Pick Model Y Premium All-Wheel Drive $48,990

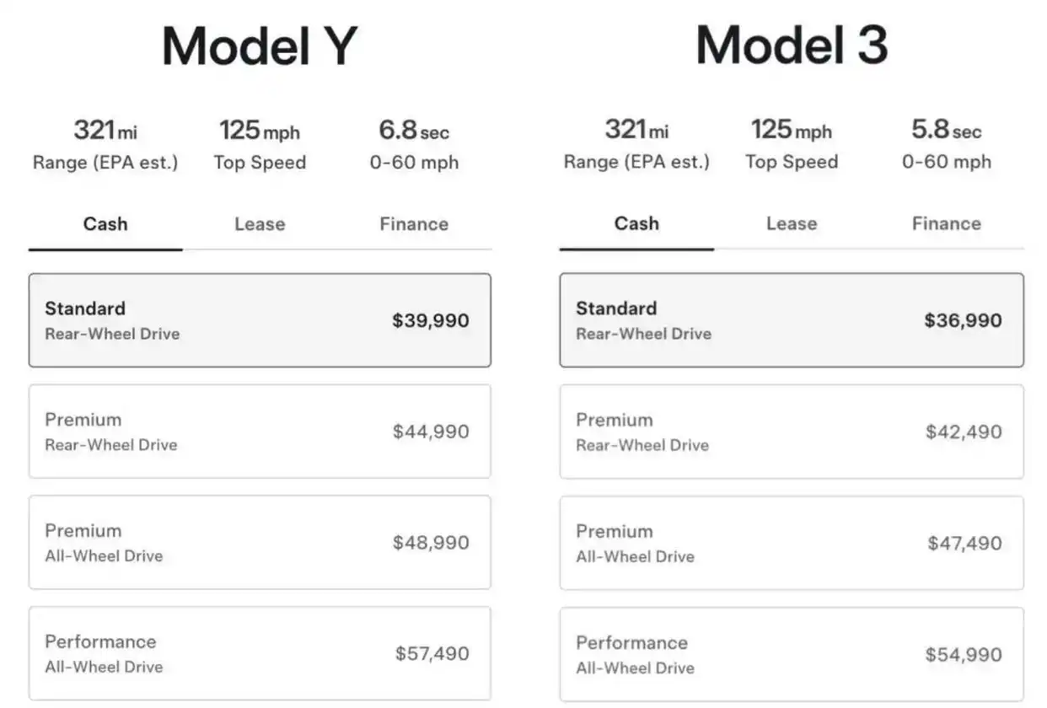click(x=260, y=543)
